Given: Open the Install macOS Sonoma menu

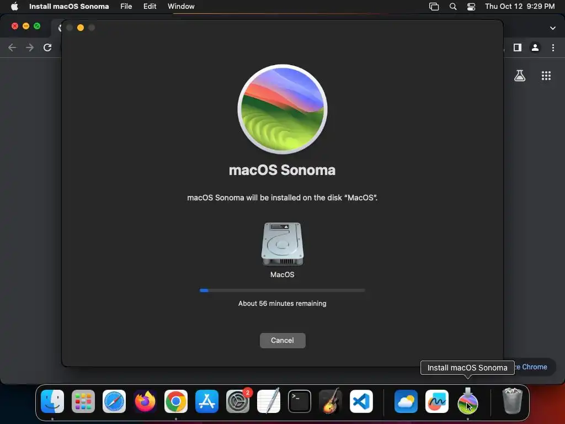Looking at the screenshot, I should (69, 6).
